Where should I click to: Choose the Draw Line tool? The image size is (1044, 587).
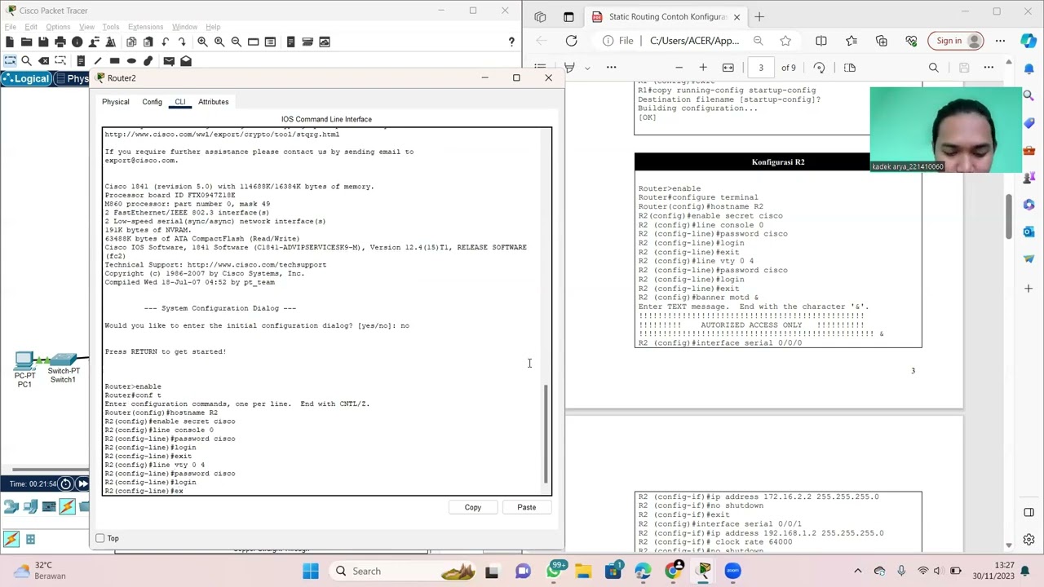pyautogui.click(x=98, y=60)
